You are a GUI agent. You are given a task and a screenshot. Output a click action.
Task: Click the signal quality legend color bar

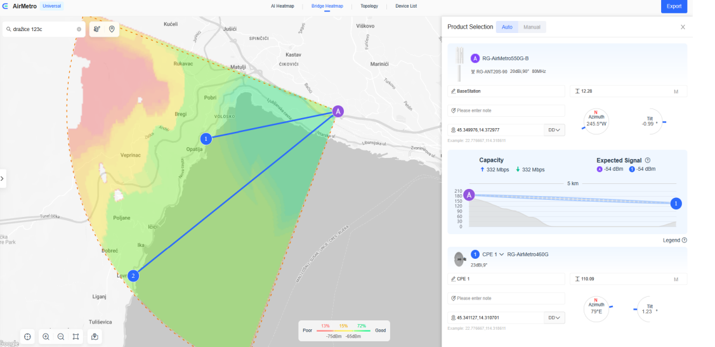point(344,331)
